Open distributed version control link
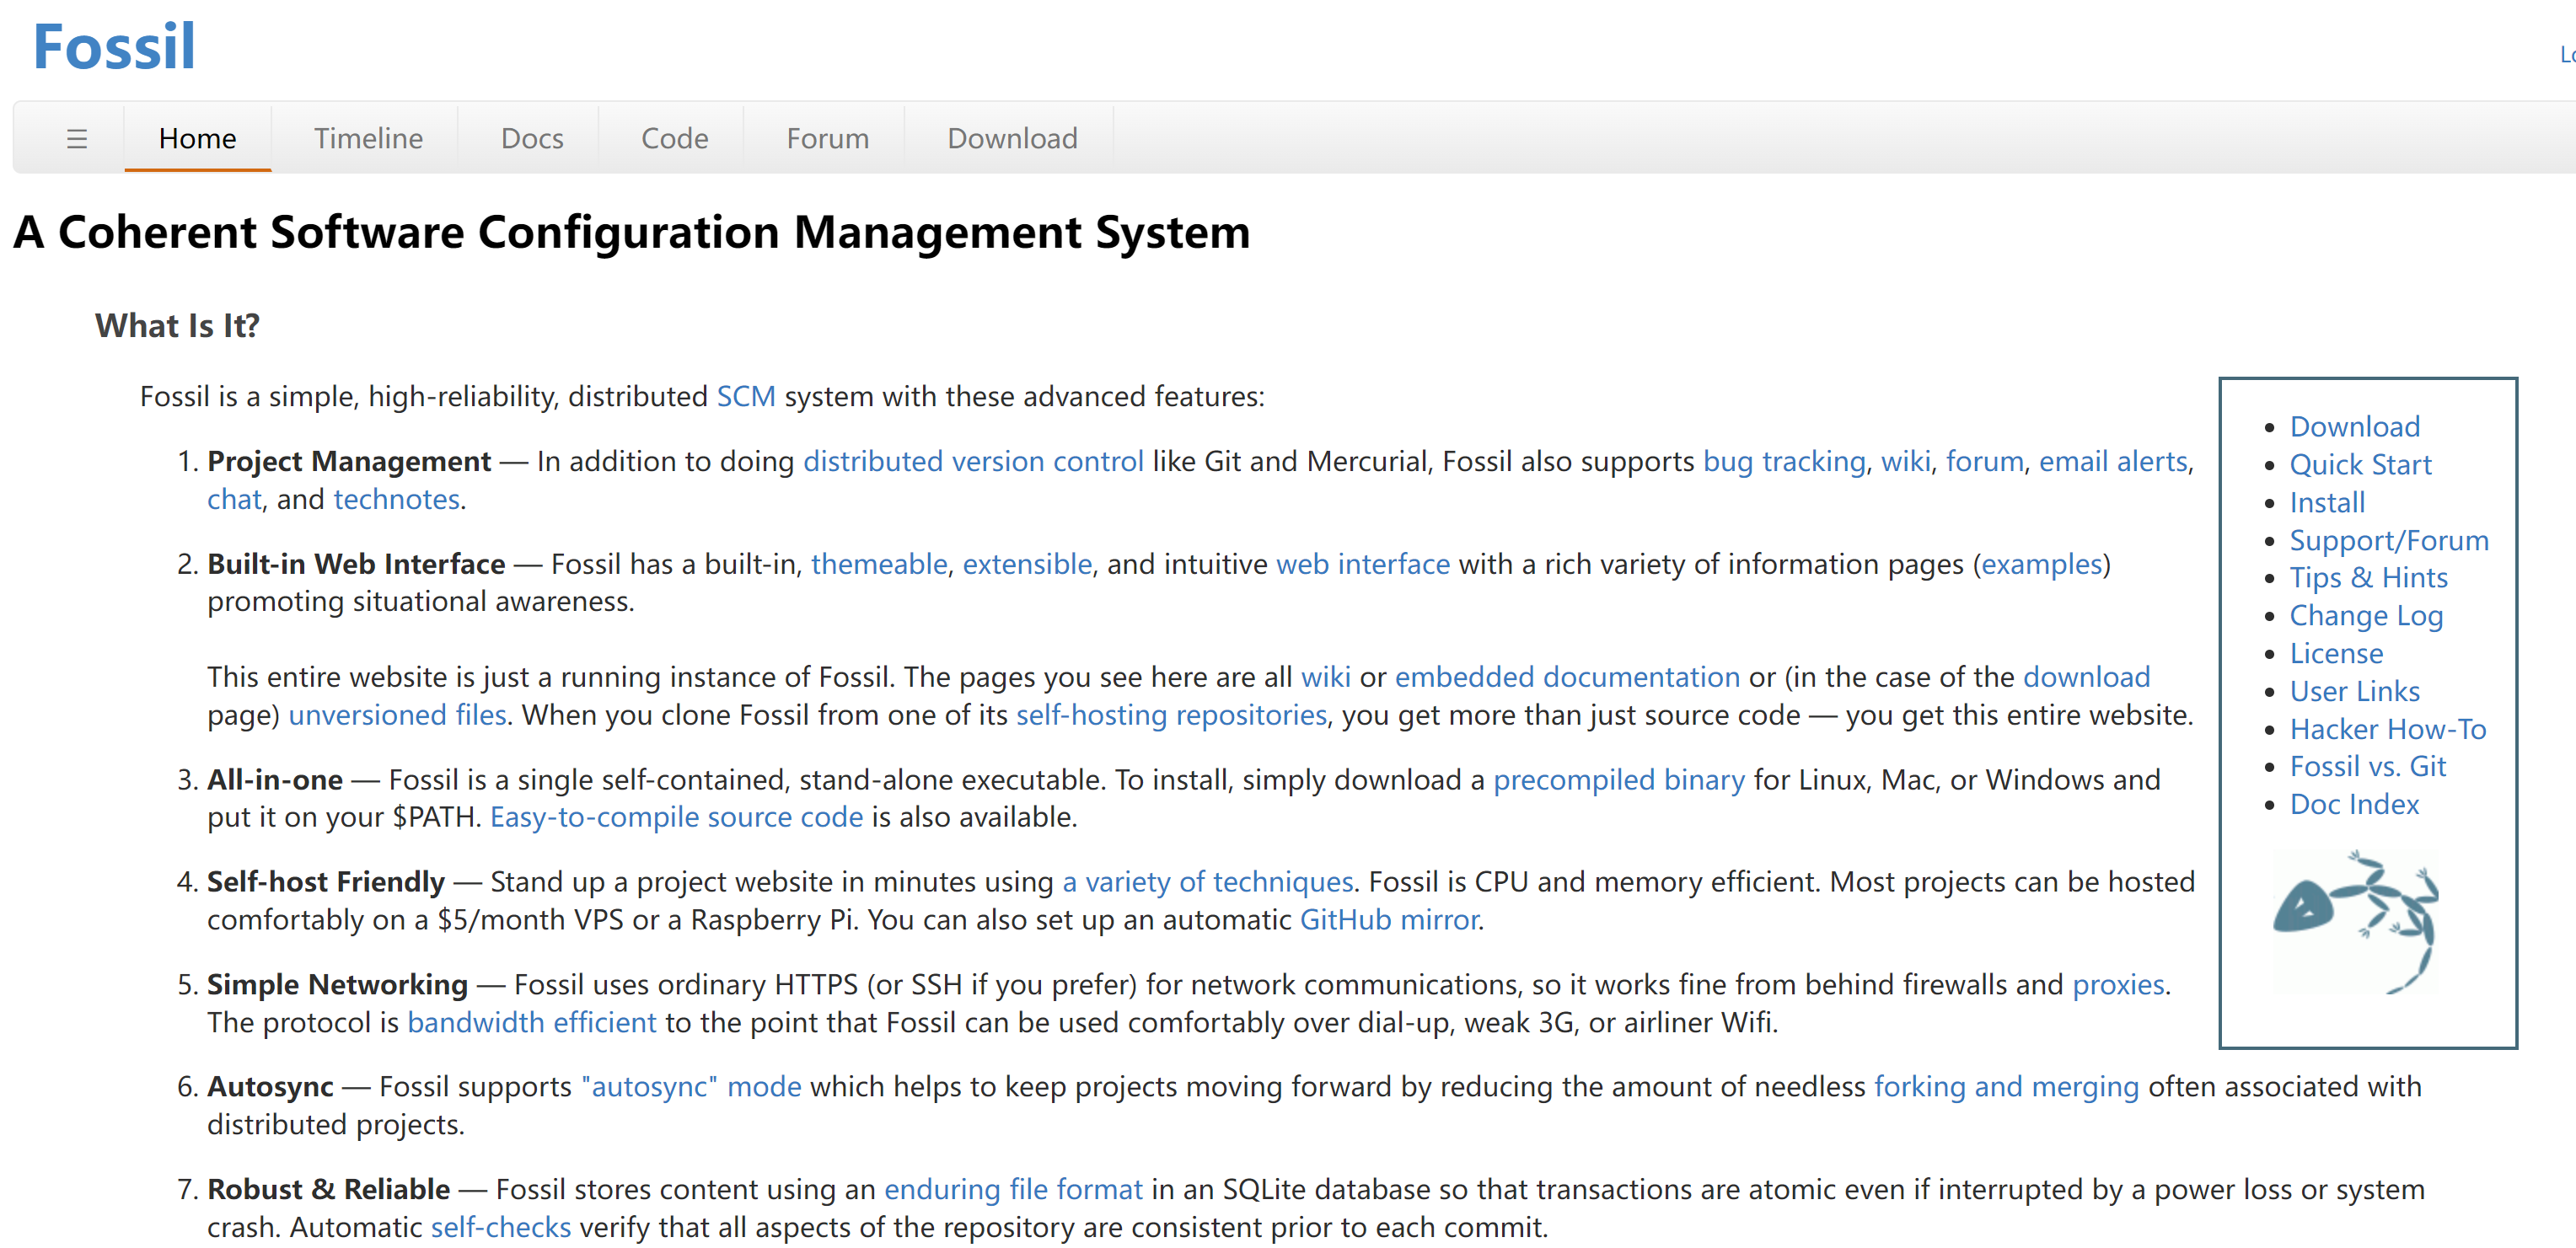2576x1248 pixels. point(973,461)
